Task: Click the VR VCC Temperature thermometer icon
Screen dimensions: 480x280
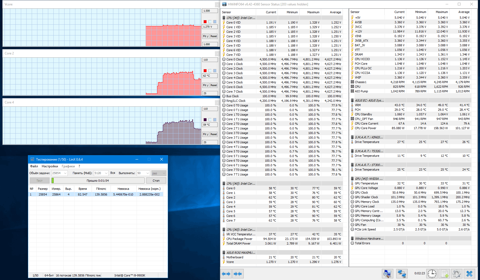Action: [x=224, y=234]
